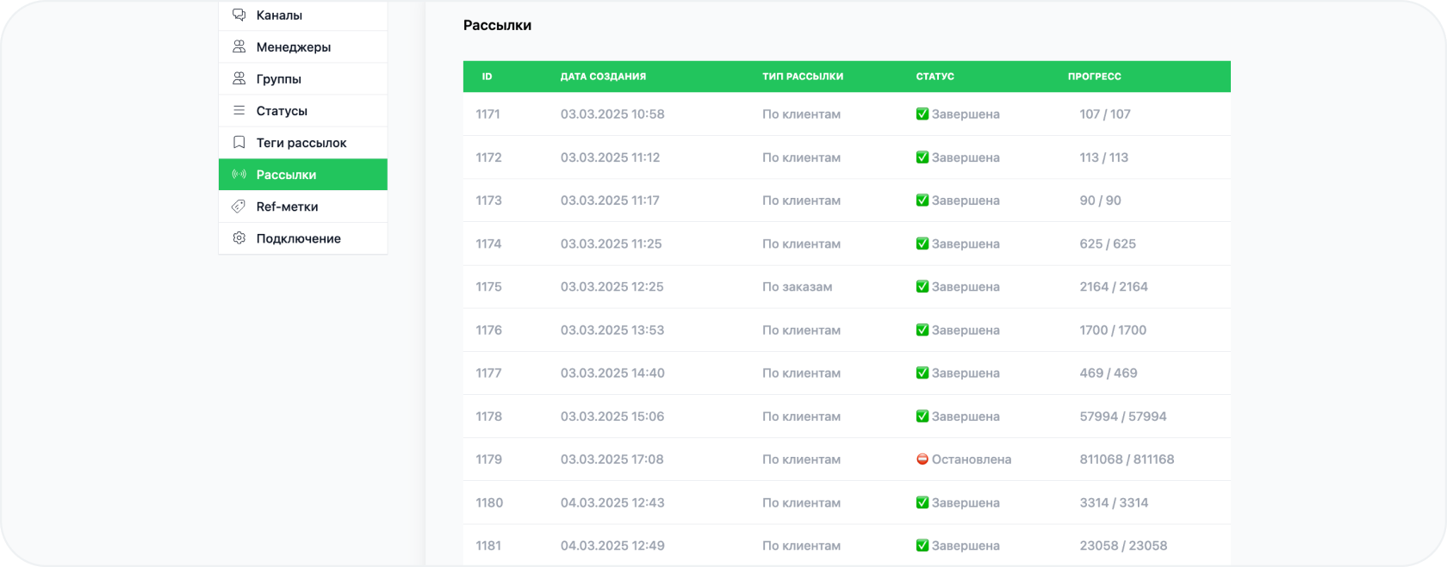The width and height of the screenshot is (1447, 567).
Task: Click date 04.03.2025 12:43
Action: click(x=612, y=502)
